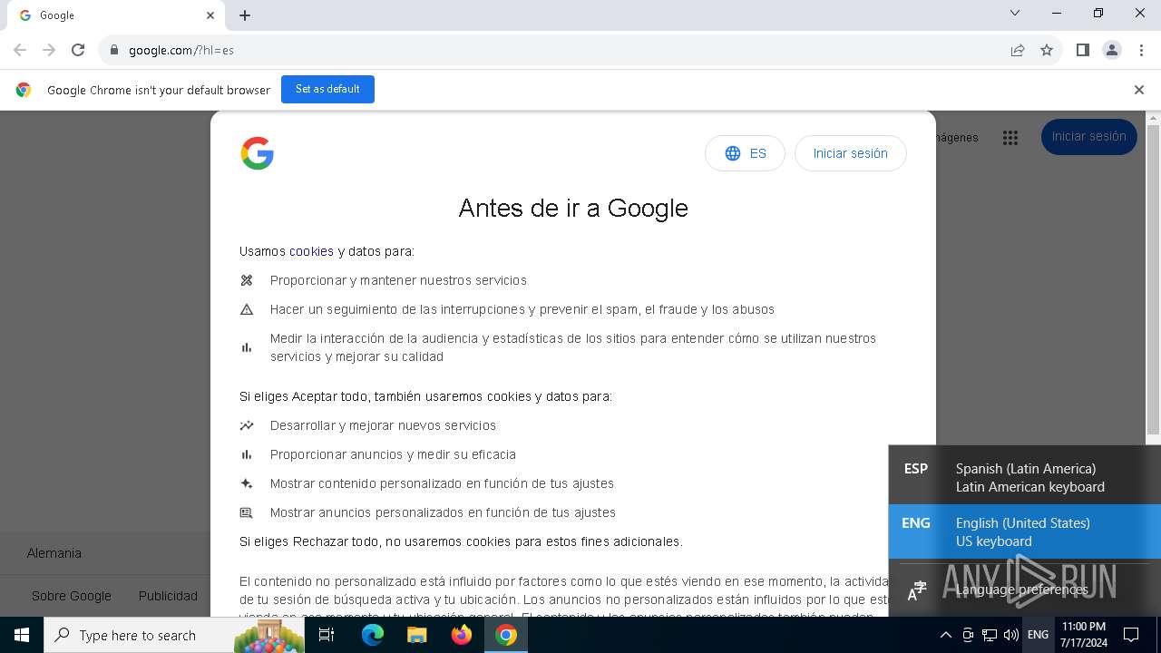The width and height of the screenshot is (1161, 653).
Task: Open Language preferences
Action: (1025, 590)
